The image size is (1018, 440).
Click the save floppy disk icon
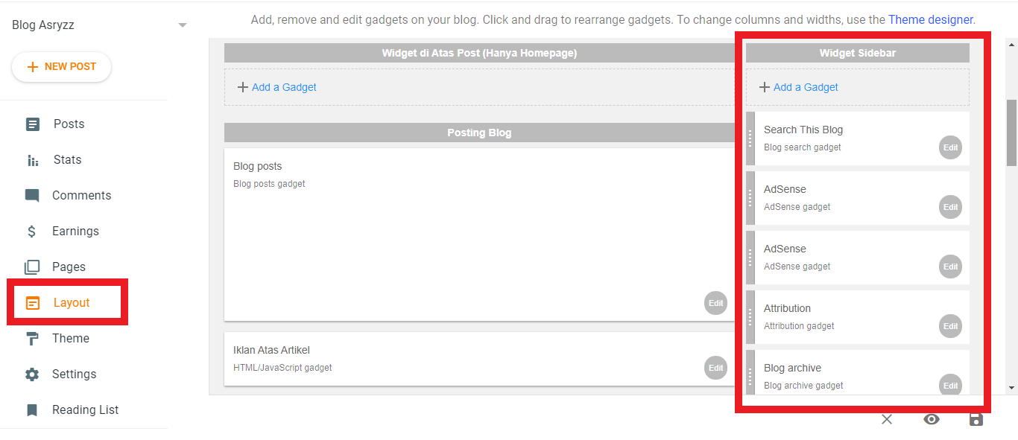976,419
